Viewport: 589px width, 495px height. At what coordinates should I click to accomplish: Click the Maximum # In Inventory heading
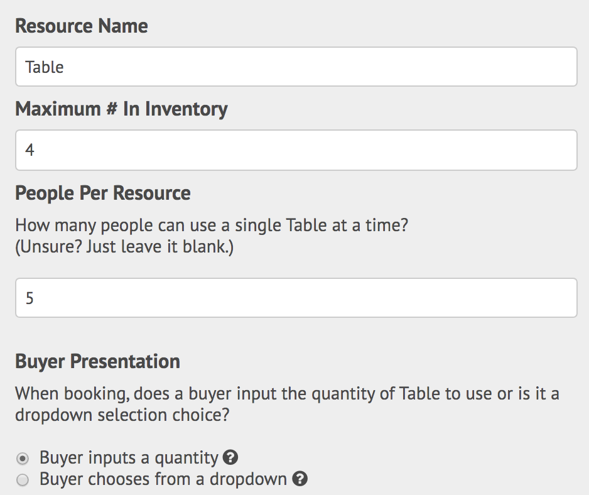[x=121, y=109]
